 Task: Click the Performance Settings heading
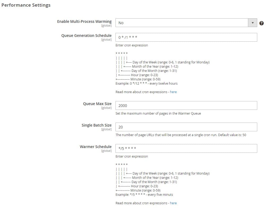pos(26,5)
